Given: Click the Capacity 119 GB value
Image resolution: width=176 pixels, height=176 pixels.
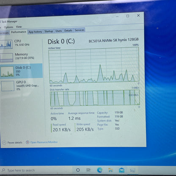Looking at the screenshot, I should point(118,113).
